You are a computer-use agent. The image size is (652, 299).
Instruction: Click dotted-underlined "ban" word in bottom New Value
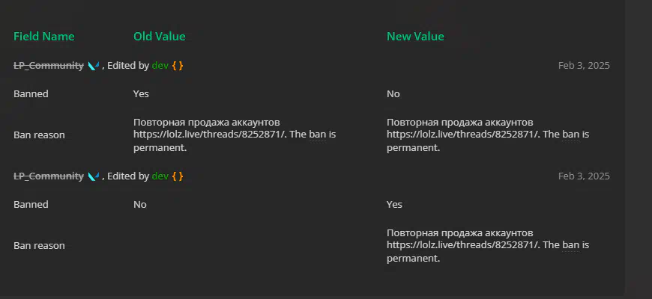(570, 245)
